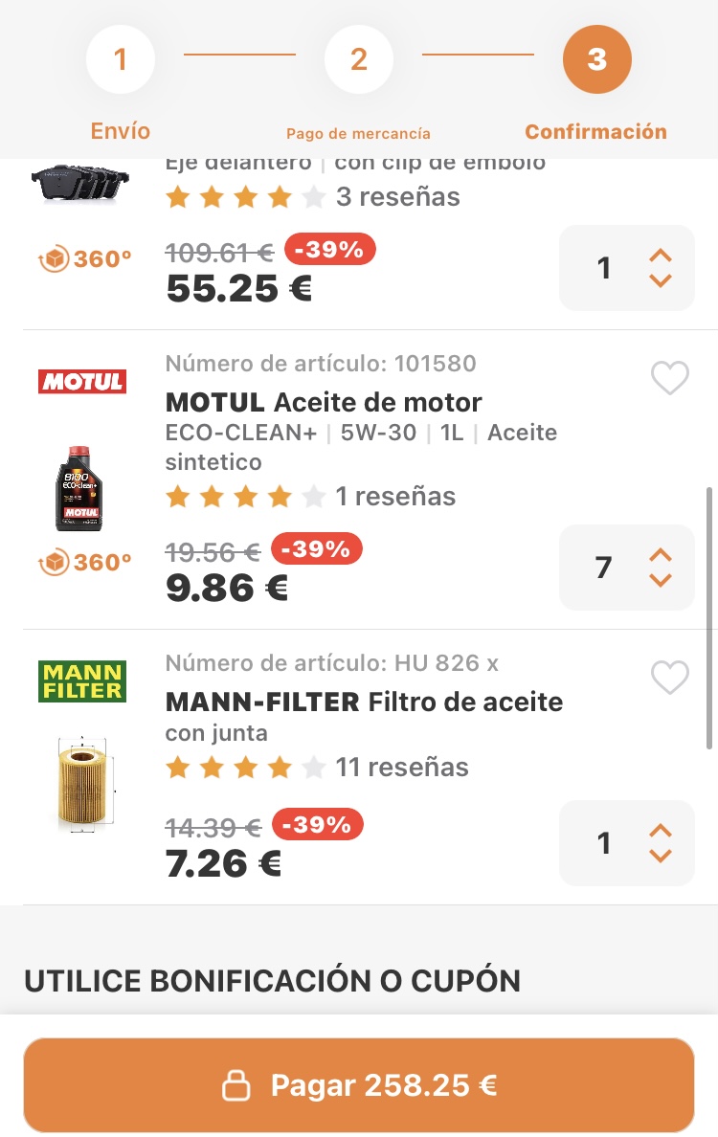This screenshot has width=718, height=1137.
Task: Add MOTUL engine oil to wishlist
Action: (x=669, y=379)
